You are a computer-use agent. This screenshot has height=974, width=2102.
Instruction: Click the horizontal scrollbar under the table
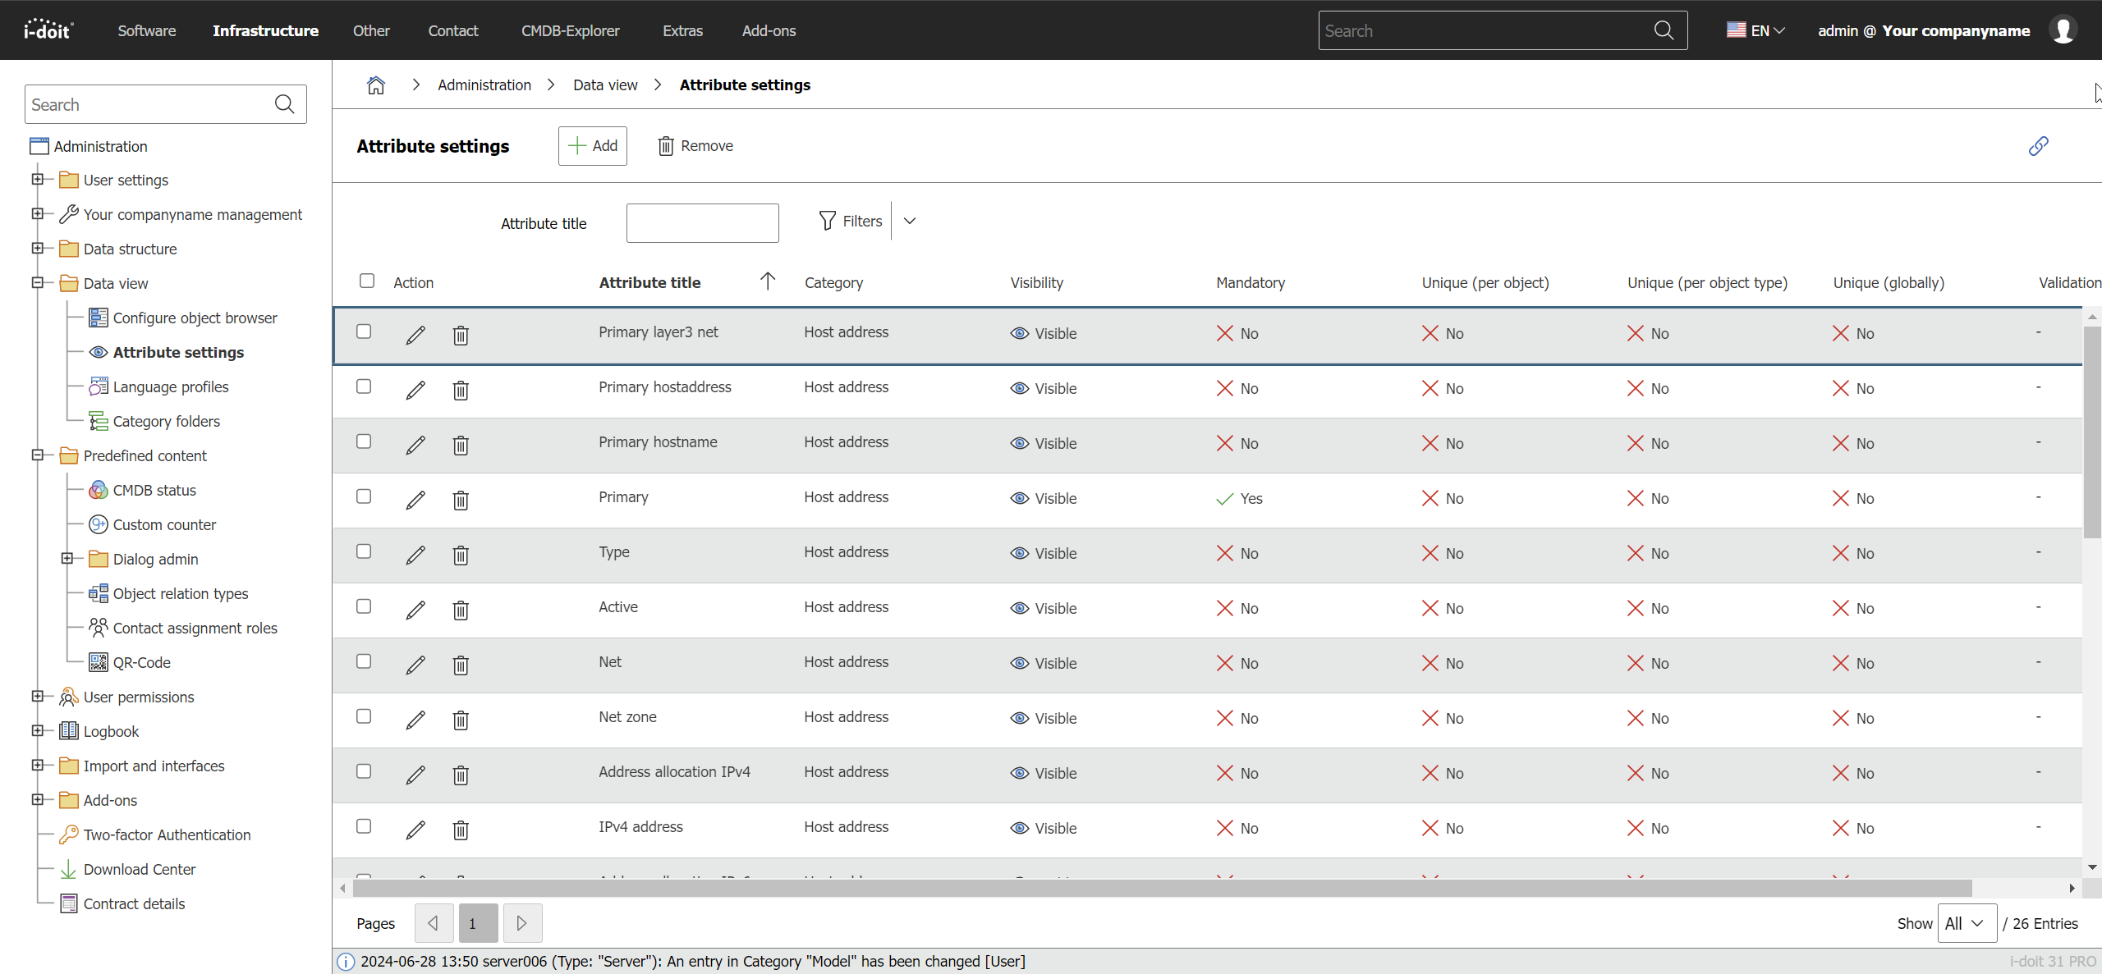pos(1162,888)
